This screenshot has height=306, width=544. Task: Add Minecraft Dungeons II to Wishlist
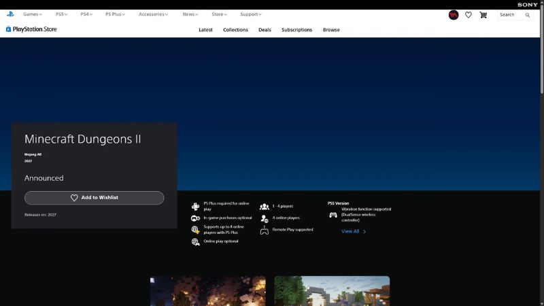94,198
